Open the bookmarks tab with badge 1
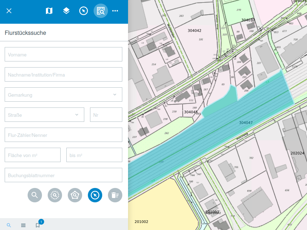This screenshot has width=307, height=230. click(38, 225)
